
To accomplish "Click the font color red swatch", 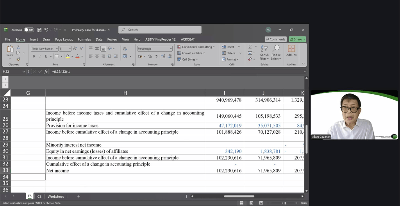I will pyautogui.click(x=77, y=56).
